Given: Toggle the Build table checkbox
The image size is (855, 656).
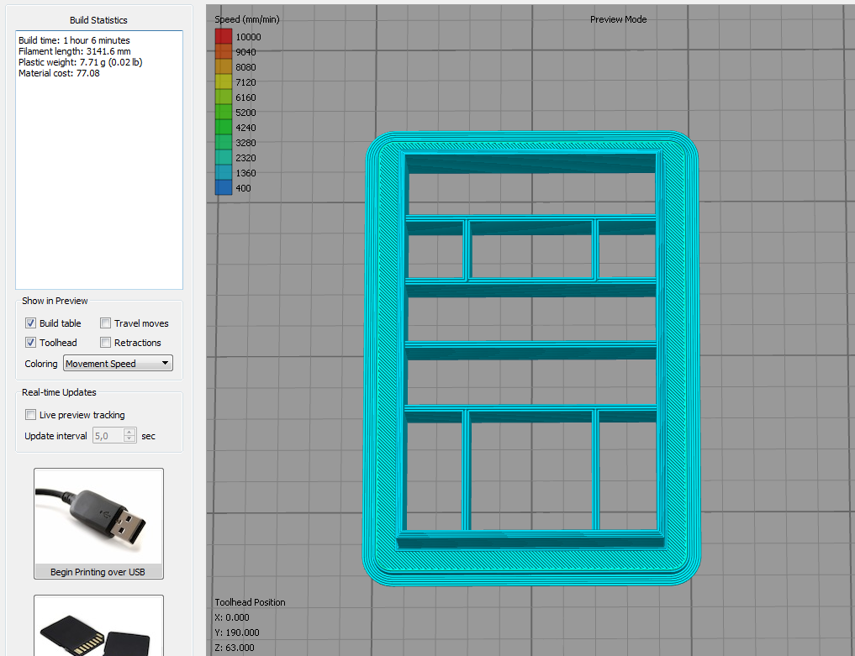Looking at the screenshot, I should [x=31, y=323].
